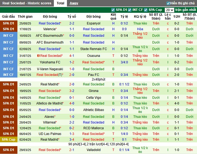The image size is (197, 154).
Task: Click INT CF label on 10/08/25 row
Action: click(8, 36)
